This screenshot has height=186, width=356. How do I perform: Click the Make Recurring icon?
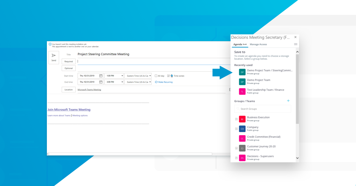pyautogui.click(x=156, y=82)
